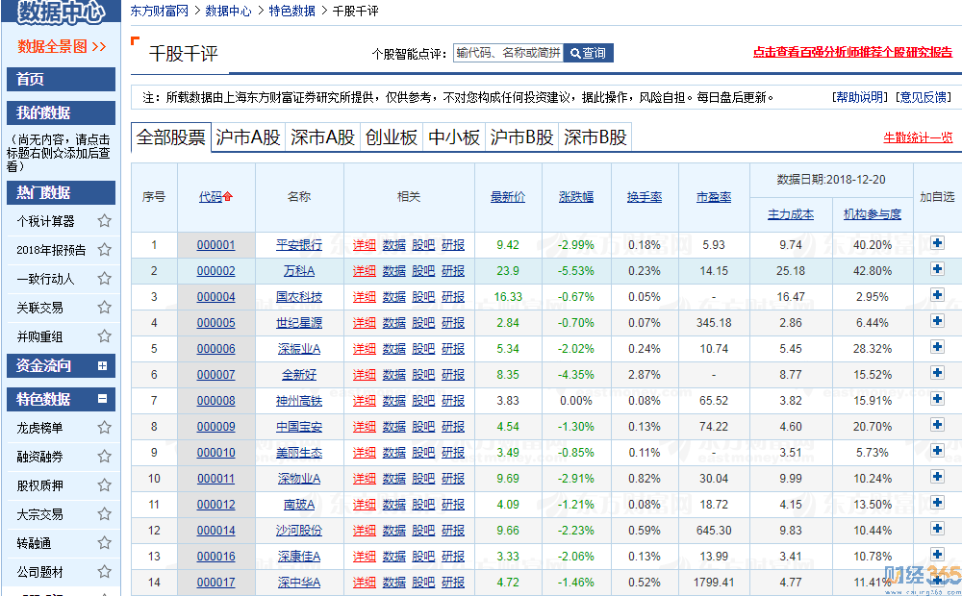Add 南玻A to watchlist with plus icon
Screen dimensions: 962x596
coord(937,503)
